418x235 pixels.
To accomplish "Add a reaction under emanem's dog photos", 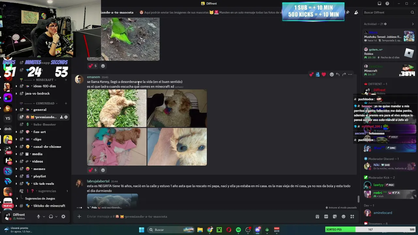I will 103,170.
